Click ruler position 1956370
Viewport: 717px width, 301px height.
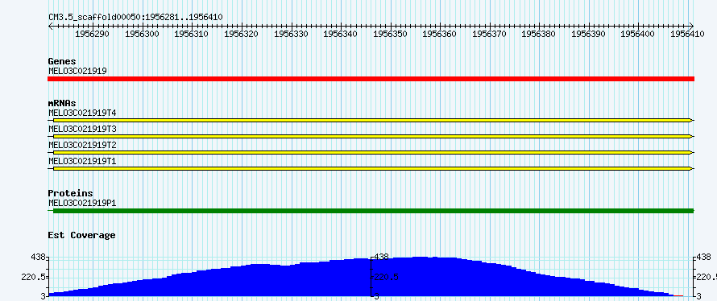click(489, 34)
